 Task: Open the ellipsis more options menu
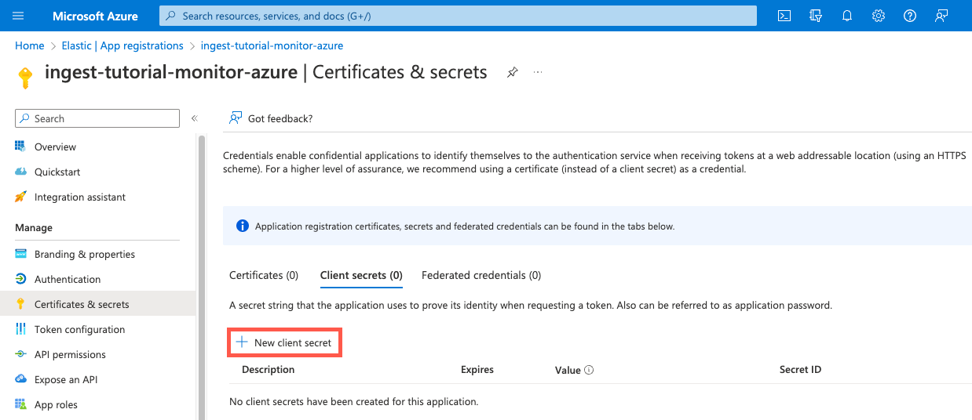pyautogui.click(x=539, y=72)
